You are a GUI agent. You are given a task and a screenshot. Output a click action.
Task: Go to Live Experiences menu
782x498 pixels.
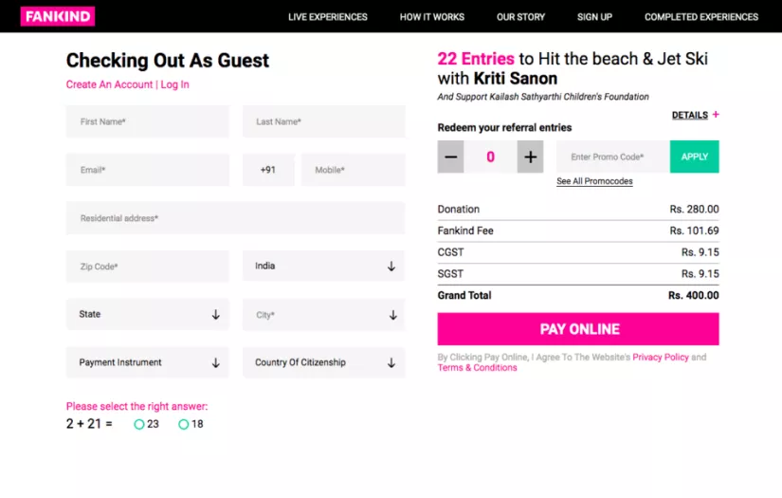click(x=328, y=17)
